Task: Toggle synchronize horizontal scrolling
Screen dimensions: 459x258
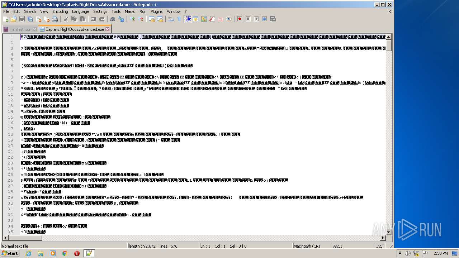Action: (160, 19)
